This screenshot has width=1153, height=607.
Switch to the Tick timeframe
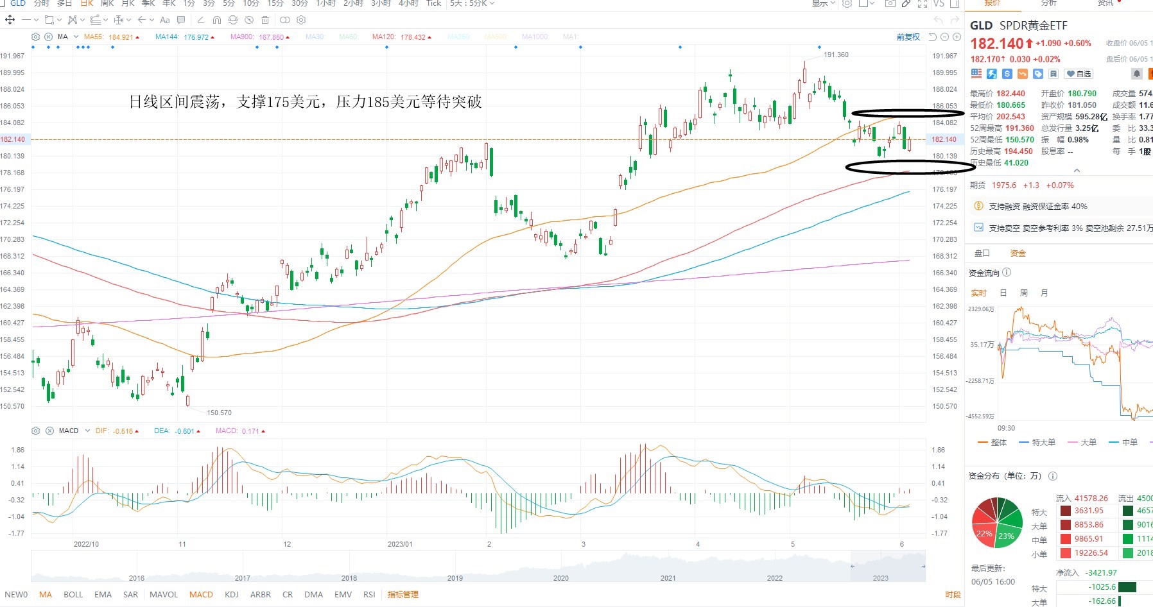tap(434, 3)
